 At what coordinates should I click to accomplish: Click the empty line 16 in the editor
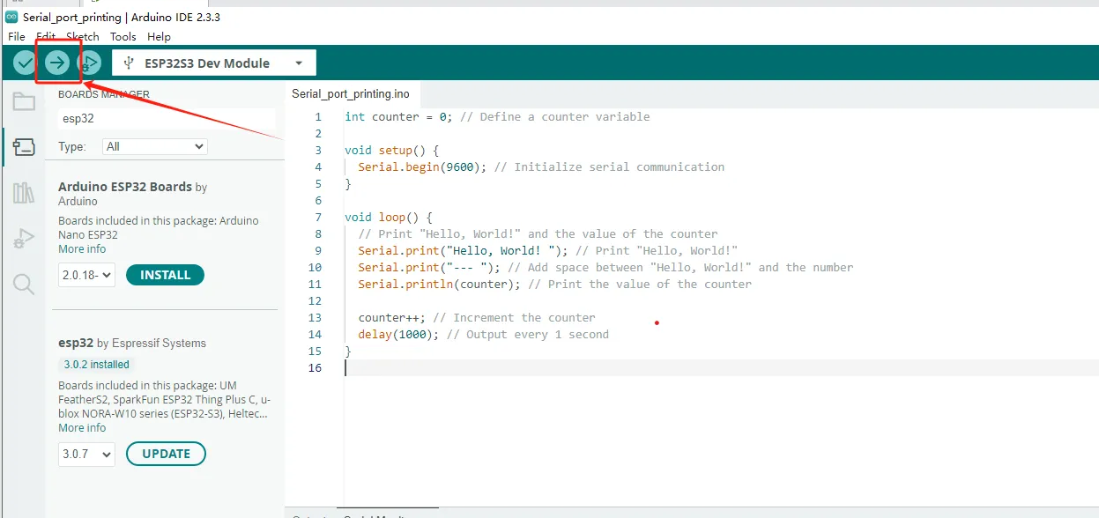coord(721,367)
